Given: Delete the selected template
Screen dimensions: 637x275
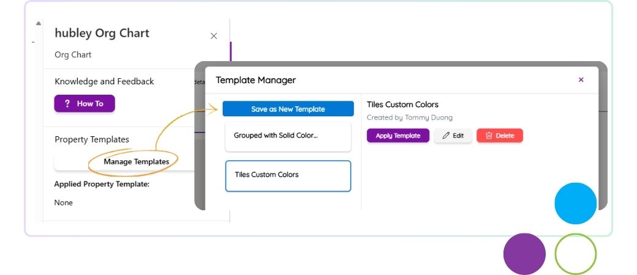Looking at the screenshot, I should pyautogui.click(x=500, y=136).
